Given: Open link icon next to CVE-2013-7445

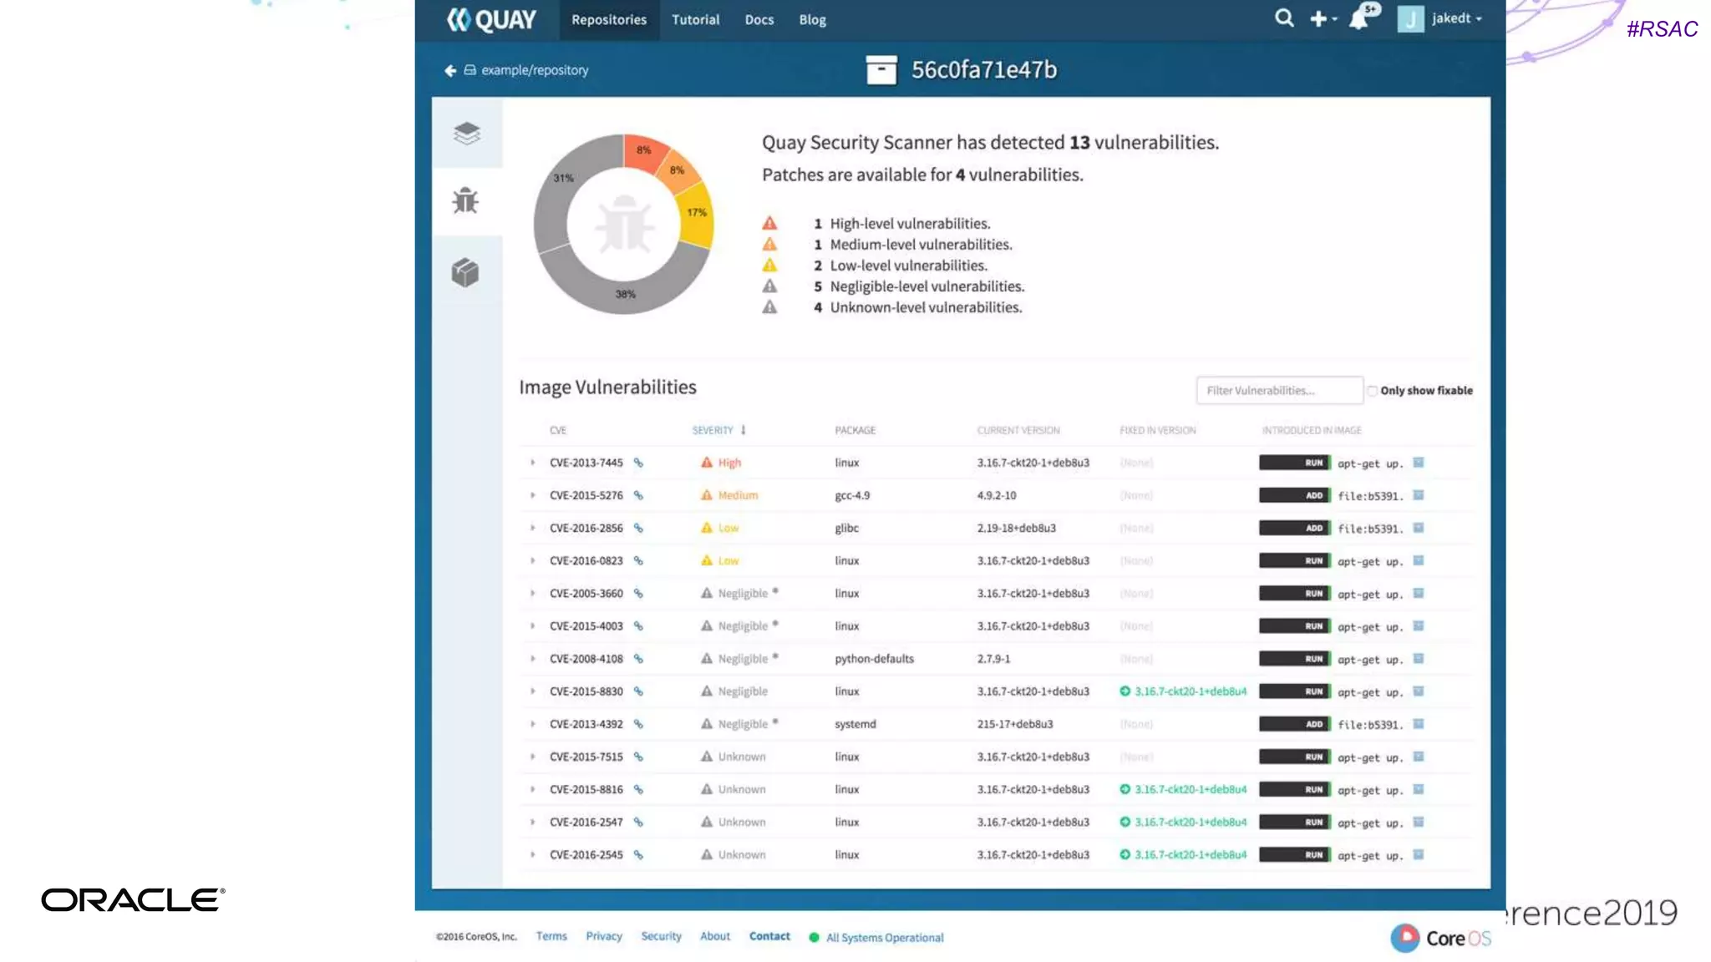Looking at the screenshot, I should click(x=638, y=463).
